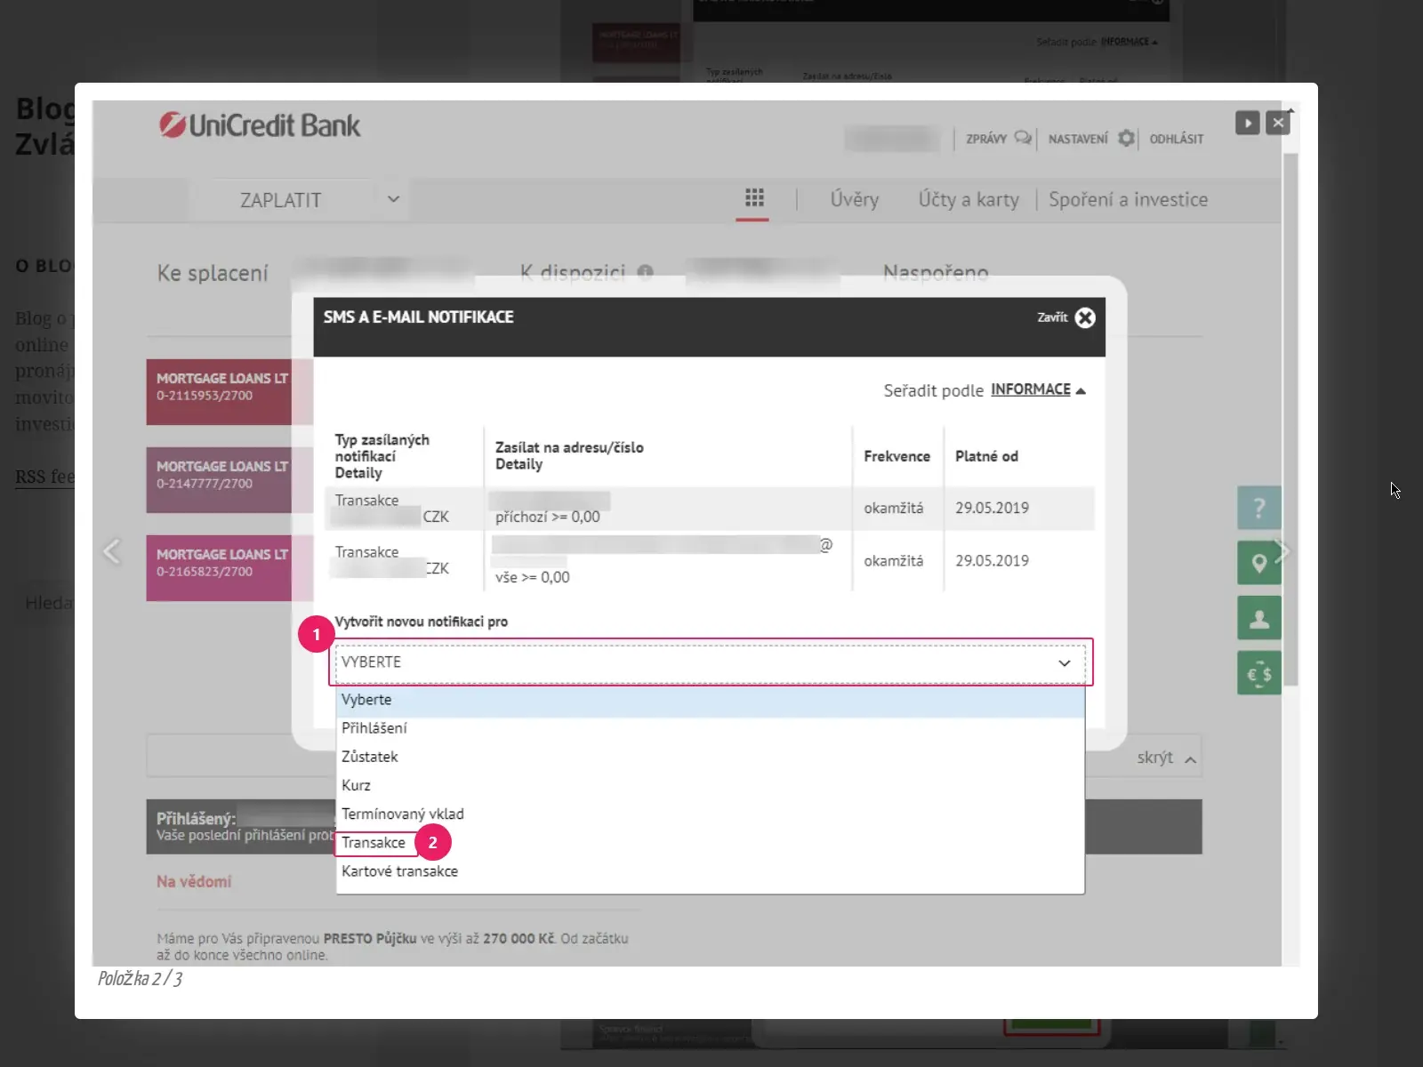Click the Položka 2 / 3 caption
The width and height of the screenshot is (1423, 1067).
point(140,979)
